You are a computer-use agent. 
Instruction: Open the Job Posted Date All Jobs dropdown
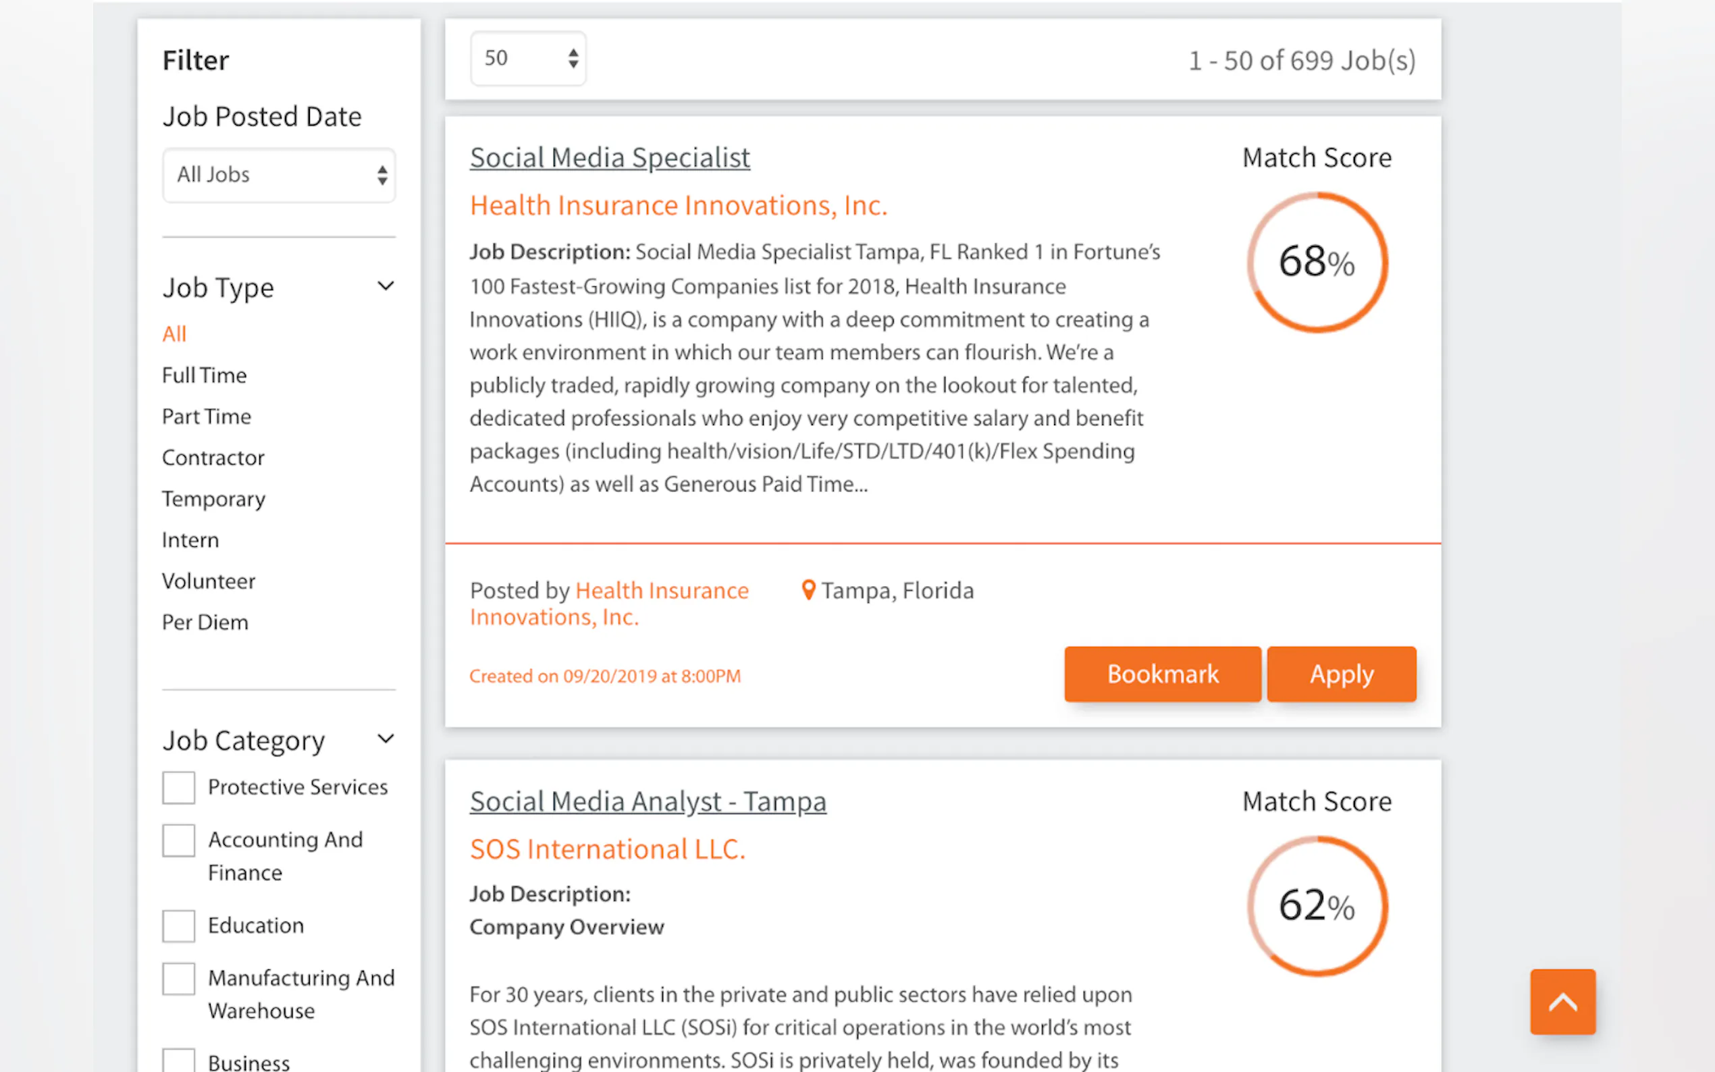point(279,175)
